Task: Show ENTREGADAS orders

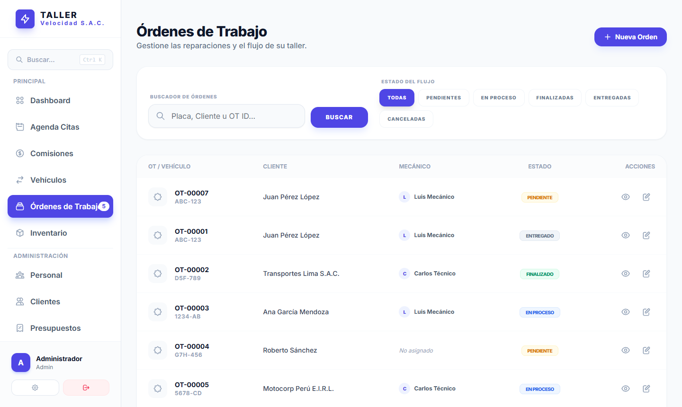Action: point(612,97)
